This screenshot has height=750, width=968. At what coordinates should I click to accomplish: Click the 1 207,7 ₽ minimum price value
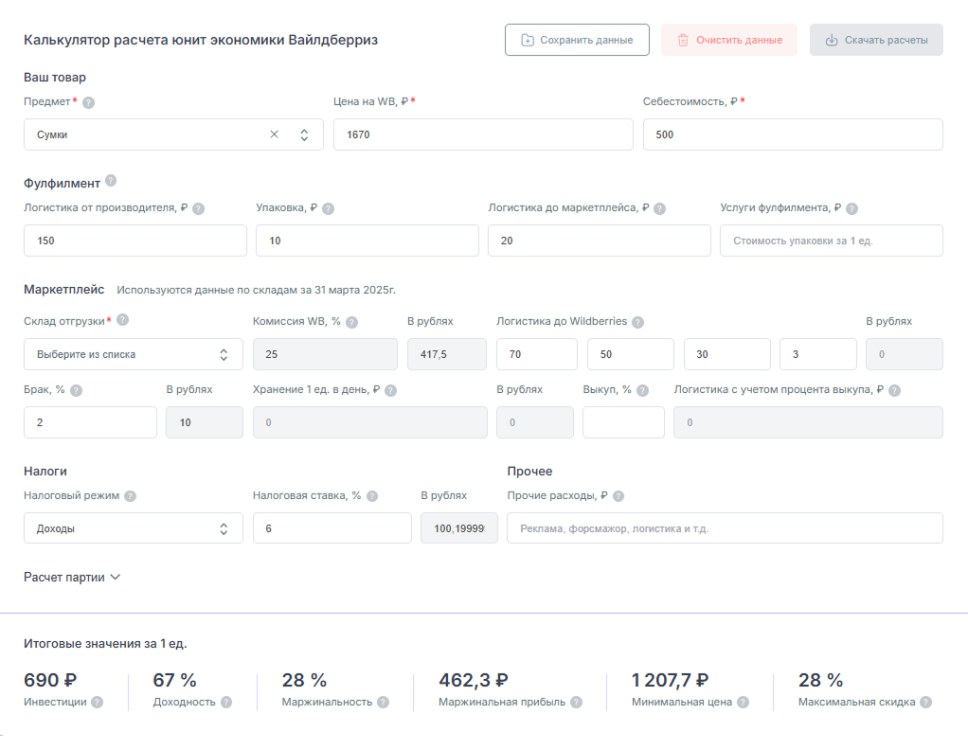pyautogui.click(x=670, y=680)
